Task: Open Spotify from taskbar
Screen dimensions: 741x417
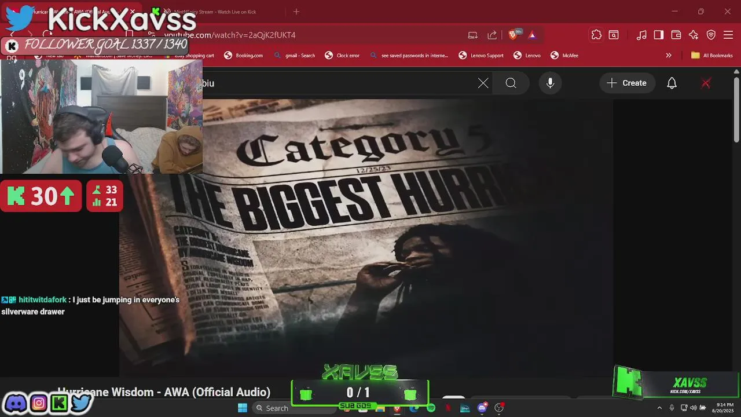Action: [431, 408]
